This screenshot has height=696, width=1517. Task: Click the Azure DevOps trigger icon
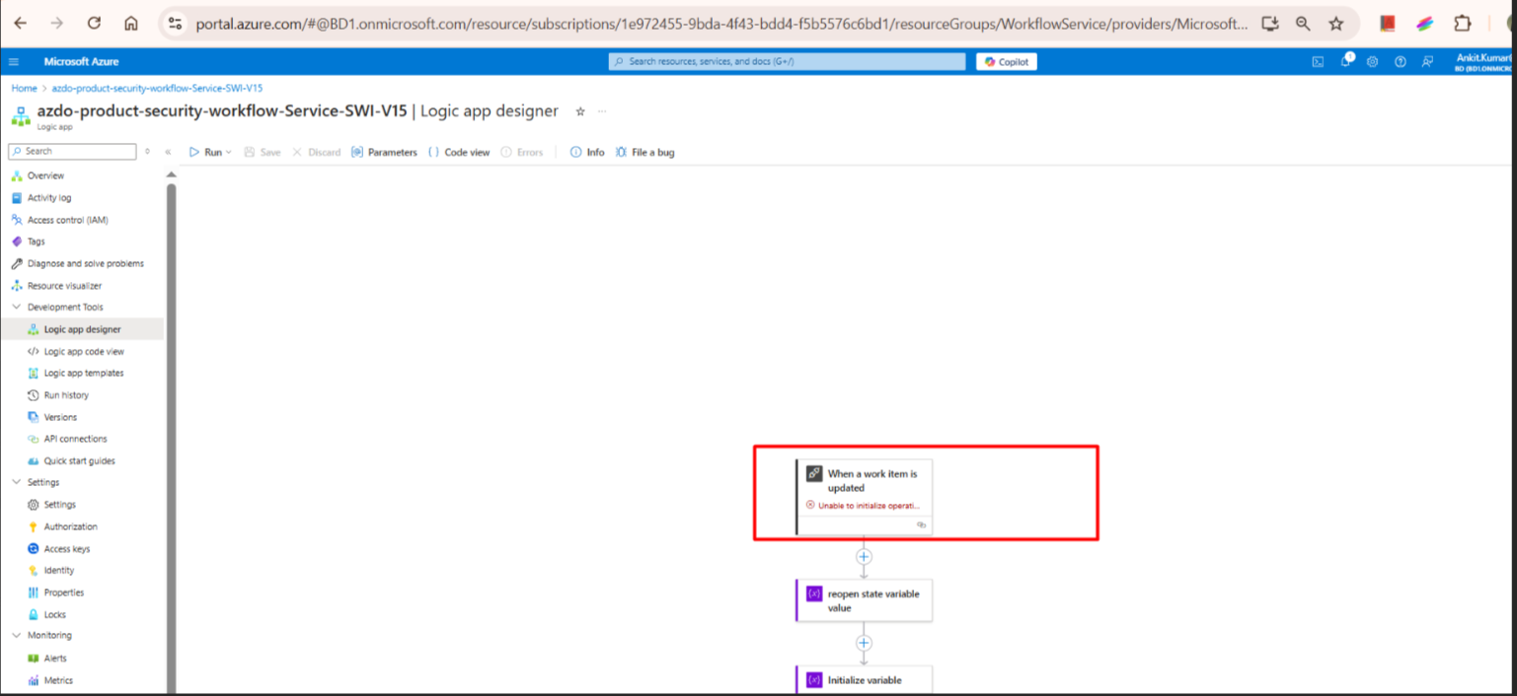click(x=814, y=474)
